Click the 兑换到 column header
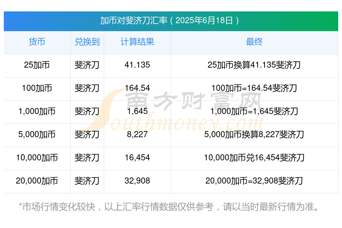342x228 pixels. pyautogui.click(x=87, y=42)
